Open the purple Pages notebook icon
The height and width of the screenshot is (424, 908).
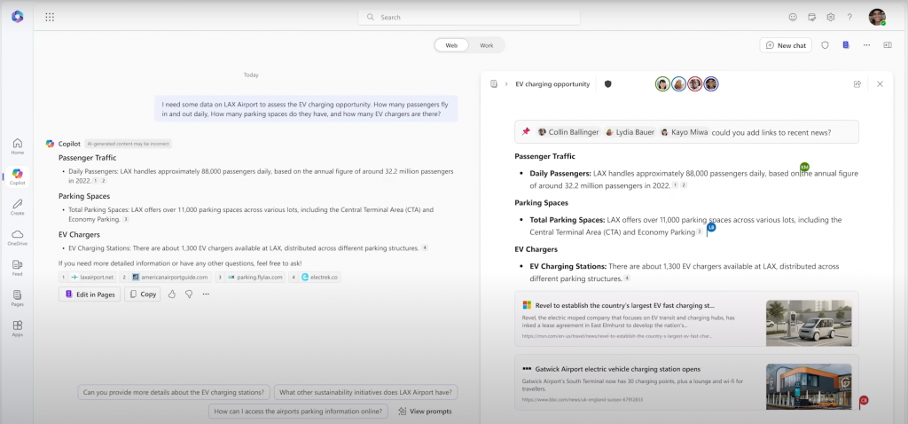846,45
